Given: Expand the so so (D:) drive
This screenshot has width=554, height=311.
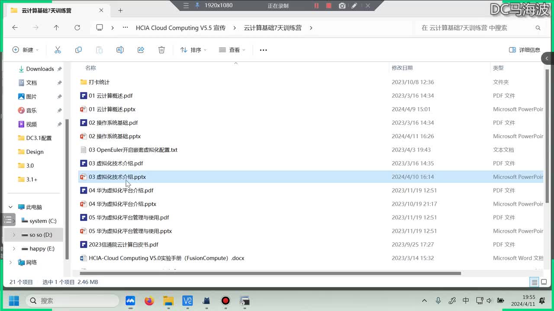Looking at the screenshot, I should 14,235.
